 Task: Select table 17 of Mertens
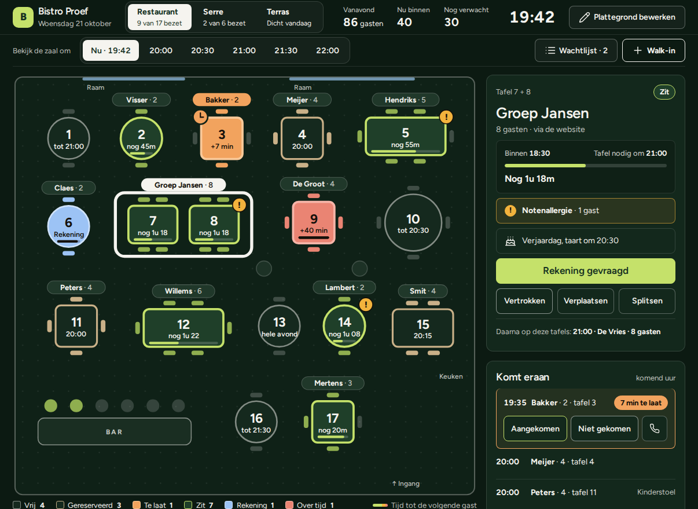pyautogui.click(x=333, y=422)
